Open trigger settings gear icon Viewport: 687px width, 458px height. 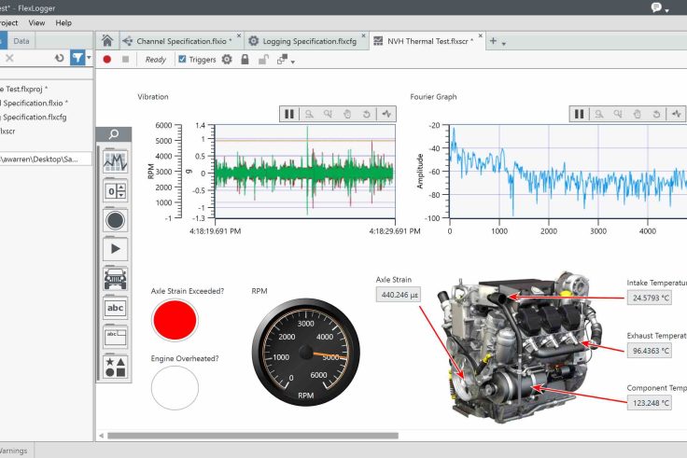pyautogui.click(x=227, y=59)
